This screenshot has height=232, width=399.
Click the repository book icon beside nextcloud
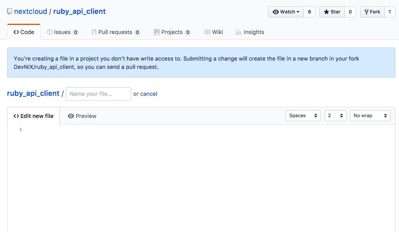(10, 11)
